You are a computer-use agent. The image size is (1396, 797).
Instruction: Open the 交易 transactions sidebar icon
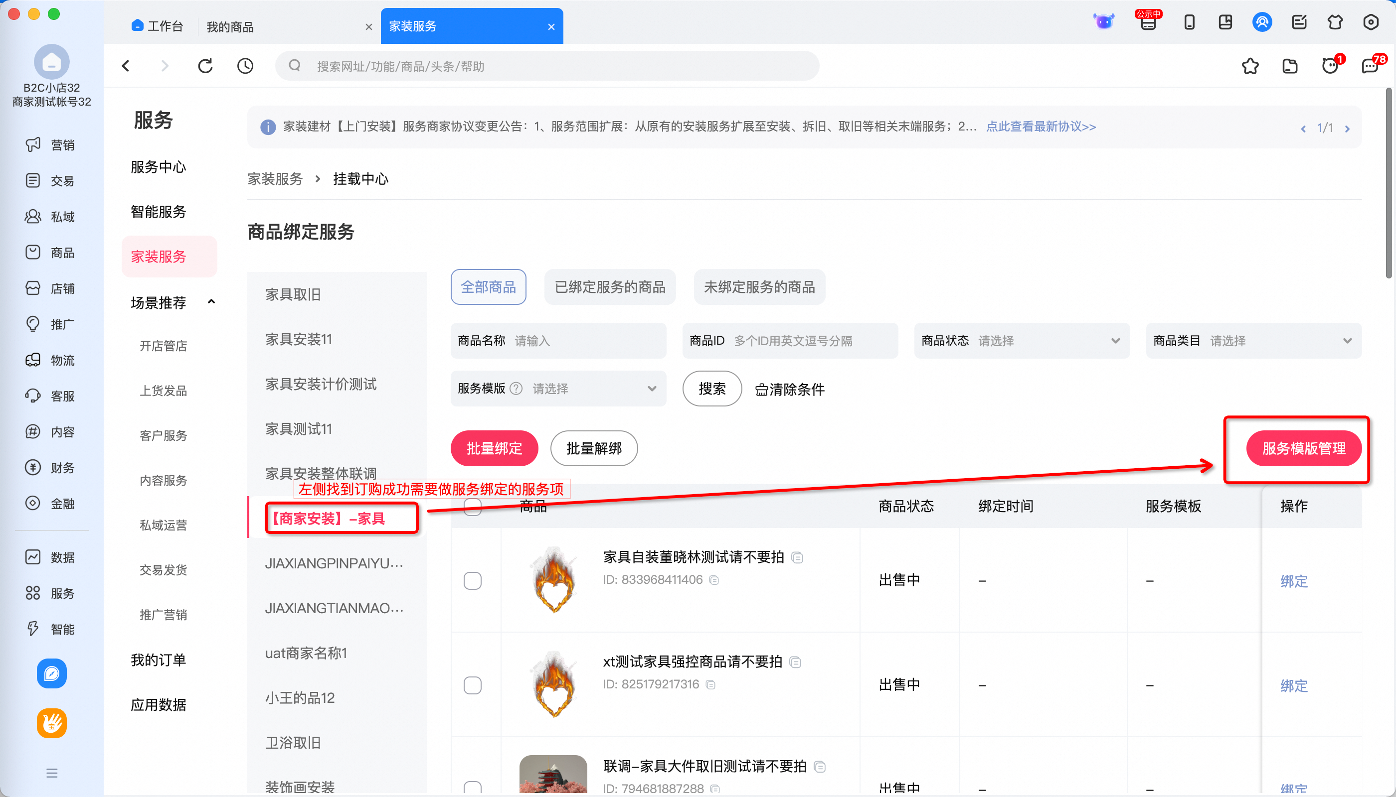33,180
